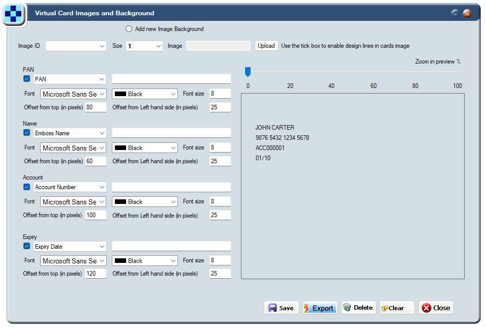The width and height of the screenshot is (486, 328).
Task: Click the checkered app logo icon
Action: pyautogui.click(x=13, y=14)
